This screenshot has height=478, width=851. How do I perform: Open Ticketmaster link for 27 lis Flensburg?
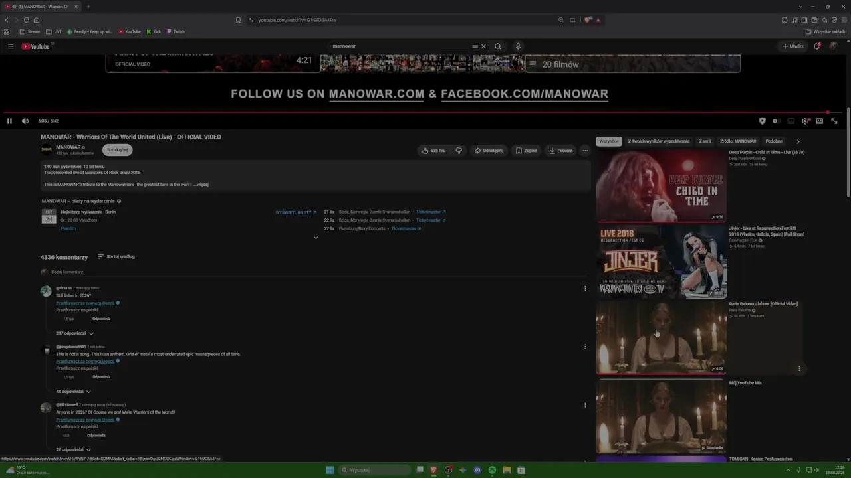(x=406, y=228)
